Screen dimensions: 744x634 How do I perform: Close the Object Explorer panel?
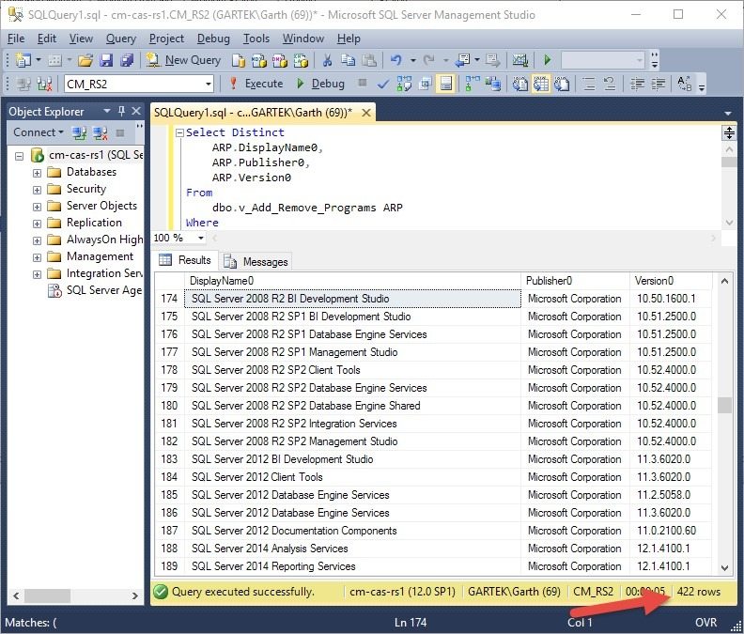[136, 111]
